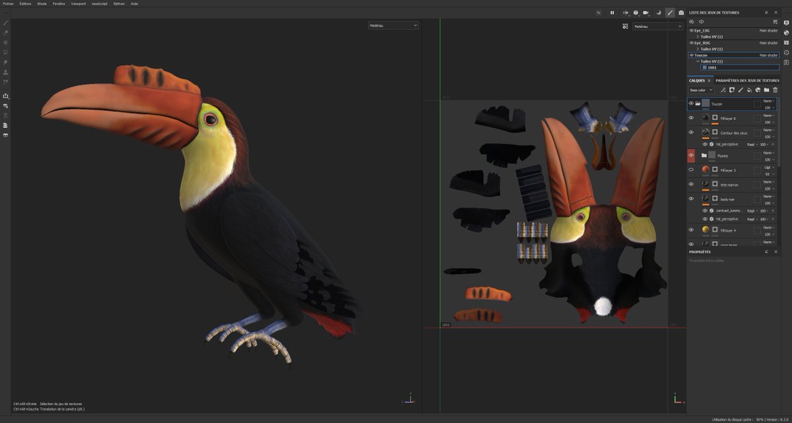
Task: Open the 2D viewport Matériau dropdown
Action: [x=657, y=26]
